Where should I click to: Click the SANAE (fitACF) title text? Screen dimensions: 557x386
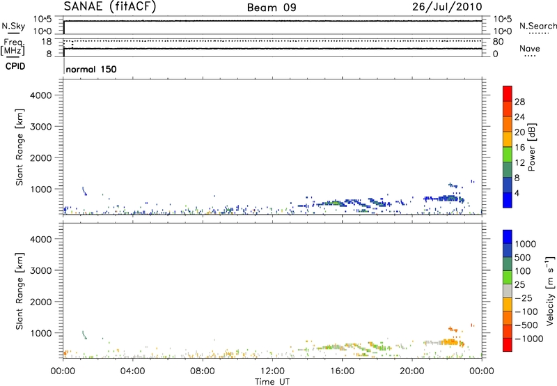pyautogui.click(x=110, y=6)
